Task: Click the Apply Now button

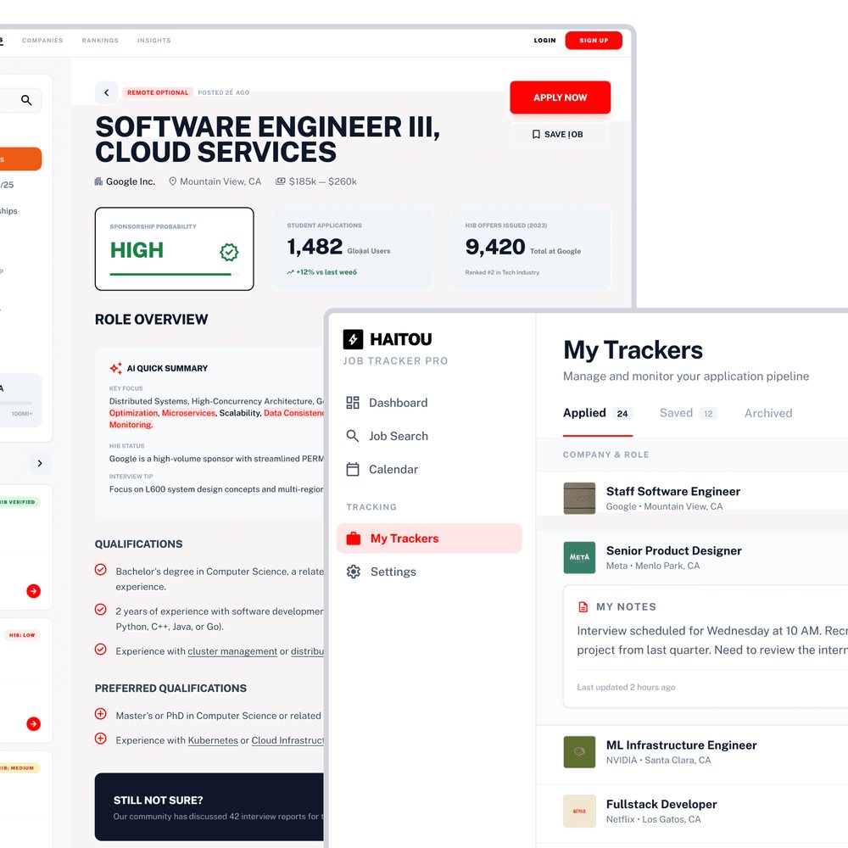Action: pyautogui.click(x=561, y=98)
